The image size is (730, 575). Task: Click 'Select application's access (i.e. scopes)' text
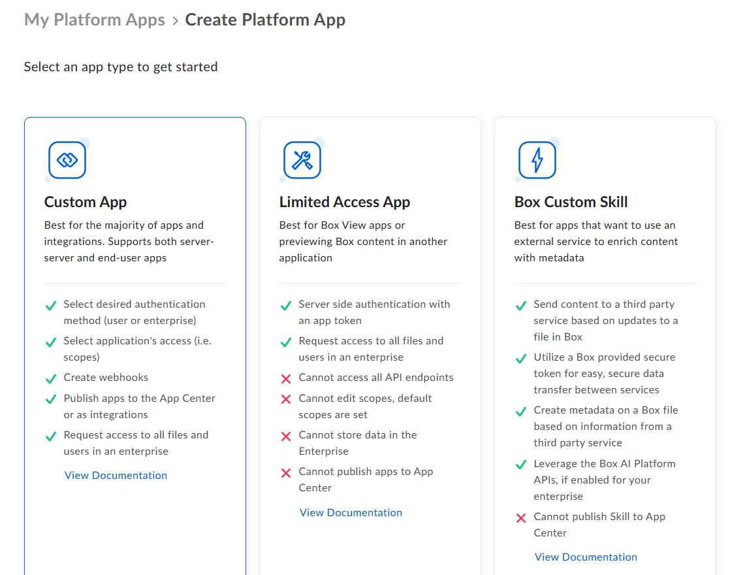(138, 349)
